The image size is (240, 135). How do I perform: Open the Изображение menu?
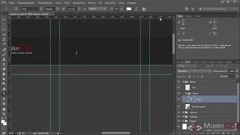click(x=45, y=3)
